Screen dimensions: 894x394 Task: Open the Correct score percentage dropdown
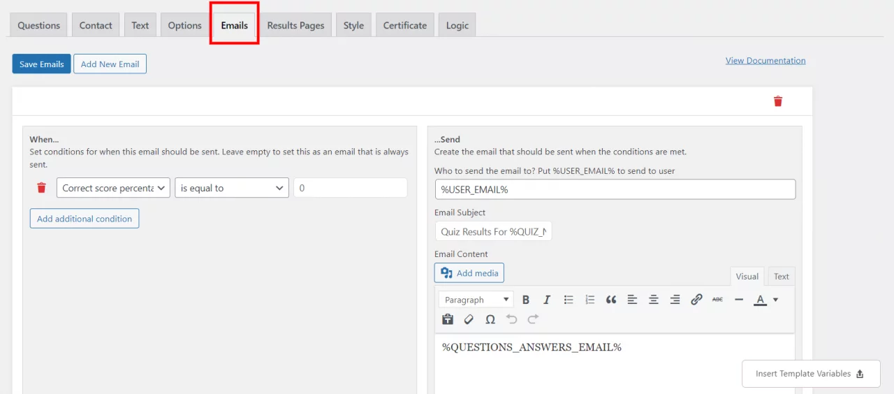click(113, 188)
